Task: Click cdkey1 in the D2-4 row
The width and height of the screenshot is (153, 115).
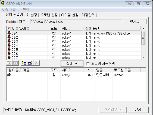Action: click(x=67, y=46)
